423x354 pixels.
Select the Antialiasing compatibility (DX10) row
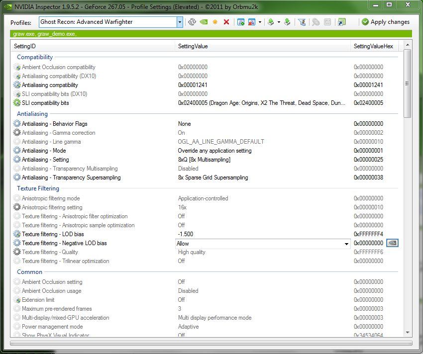pos(207,76)
